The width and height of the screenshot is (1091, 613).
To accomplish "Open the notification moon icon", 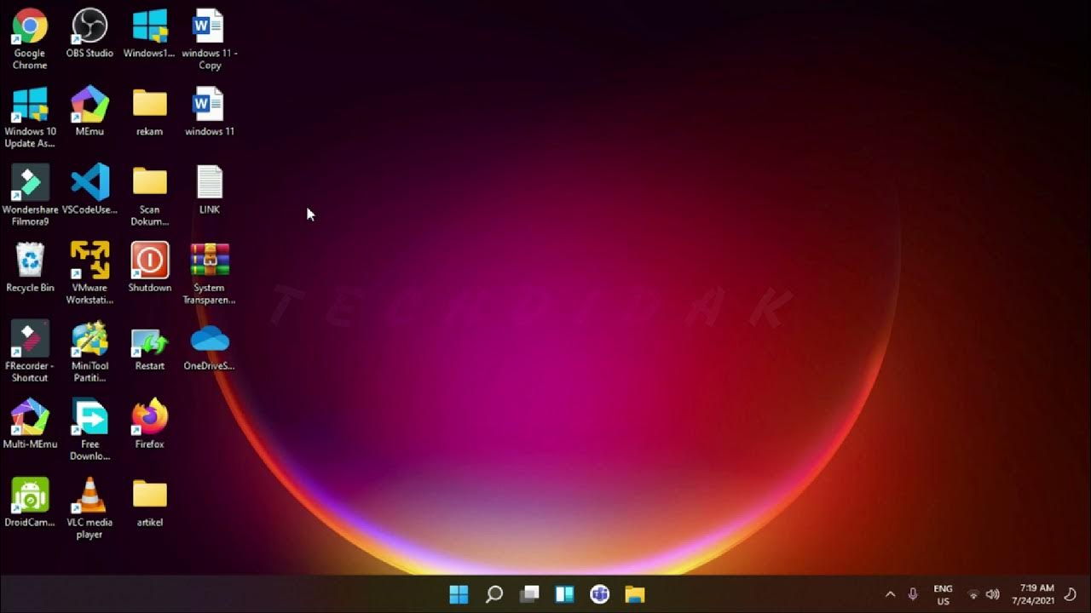I will [x=1071, y=594].
